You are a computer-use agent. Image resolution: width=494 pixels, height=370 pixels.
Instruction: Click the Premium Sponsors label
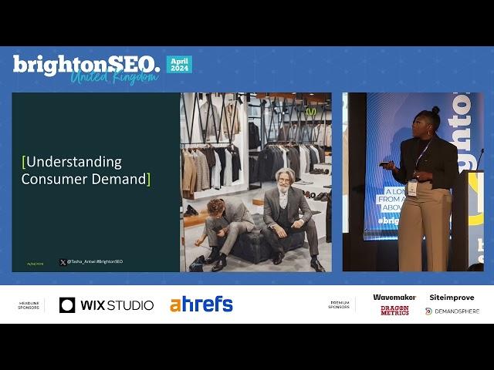pos(339,304)
